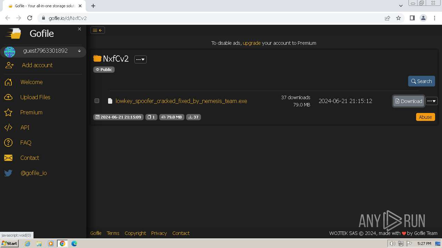
Task: Expand the guest7963301892 account dropdown
Action: (79, 51)
